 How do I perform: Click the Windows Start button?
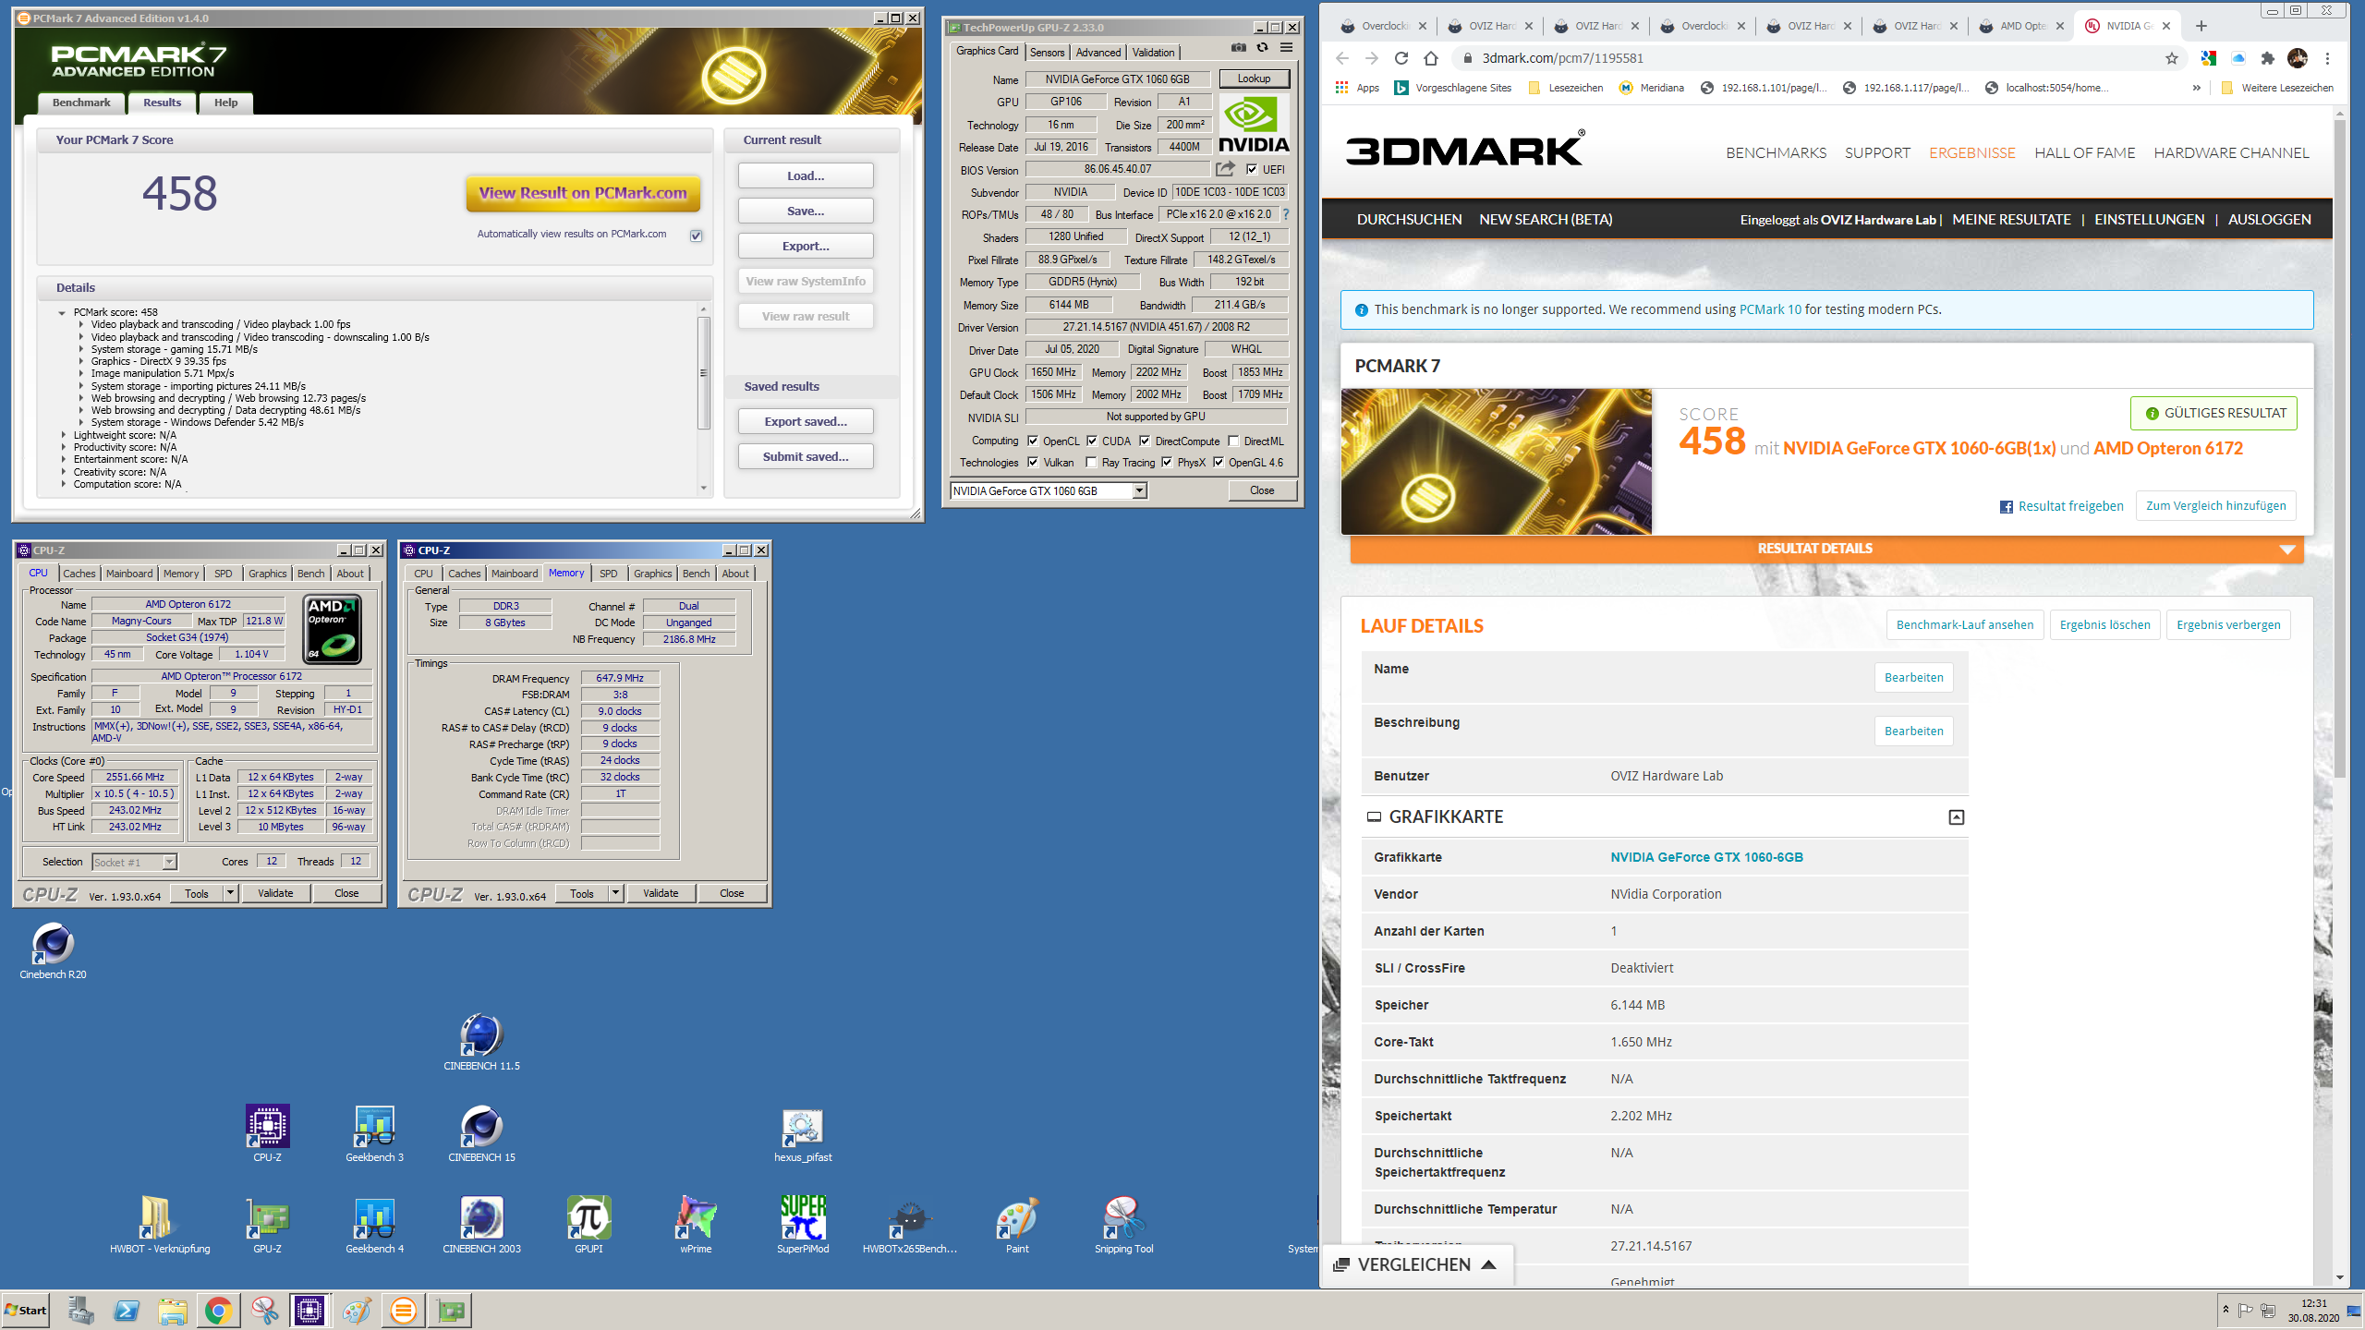(26, 1311)
